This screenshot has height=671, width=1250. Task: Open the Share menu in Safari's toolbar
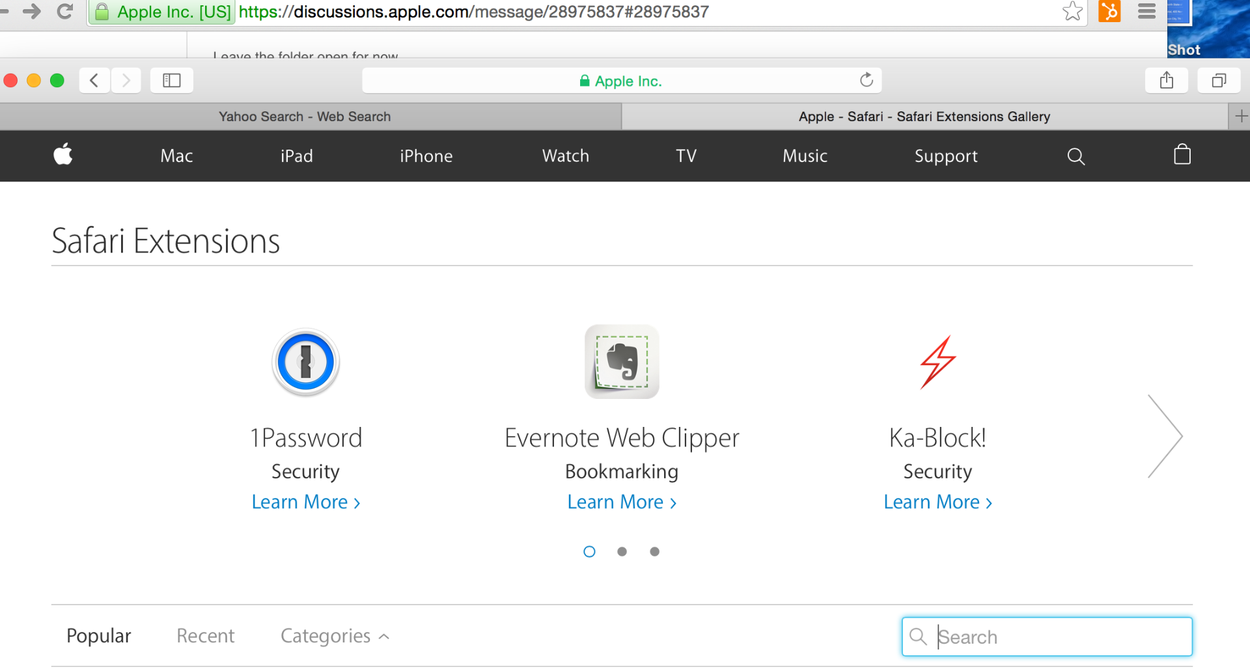1166,80
